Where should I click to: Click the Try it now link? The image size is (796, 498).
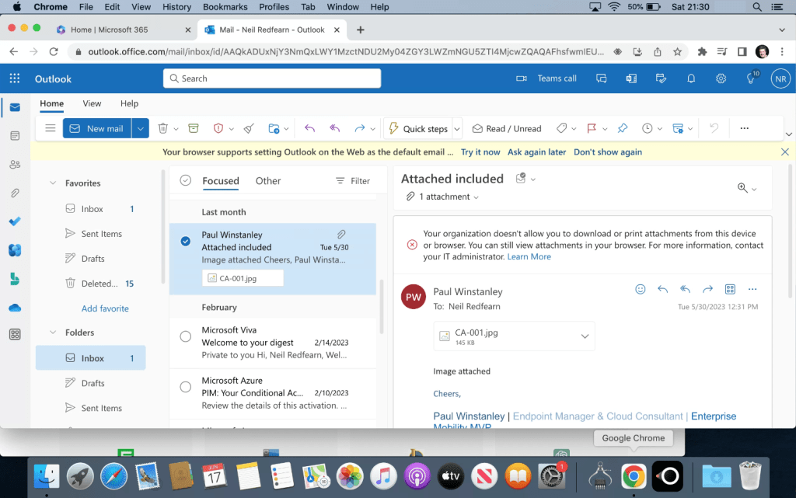[x=480, y=152]
